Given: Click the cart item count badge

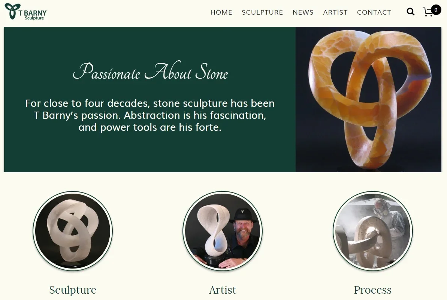Looking at the screenshot, I should [x=436, y=10].
